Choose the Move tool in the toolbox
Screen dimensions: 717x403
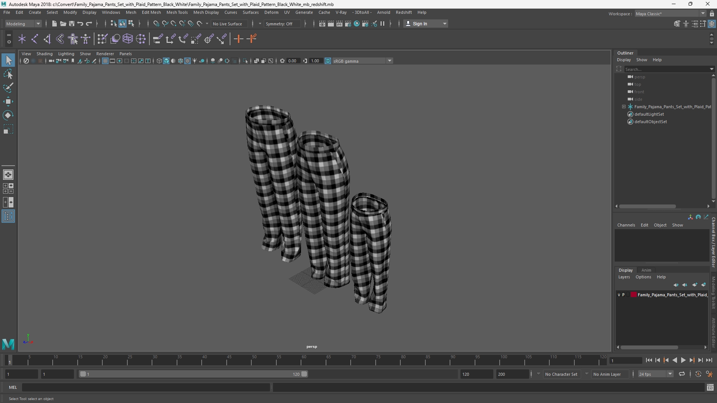pyautogui.click(x=8, y=101)
